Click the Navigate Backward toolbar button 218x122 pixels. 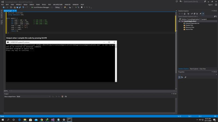4,7
